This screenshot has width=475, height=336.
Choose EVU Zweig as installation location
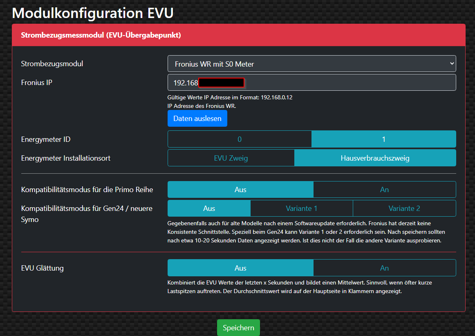coord(231,158)
